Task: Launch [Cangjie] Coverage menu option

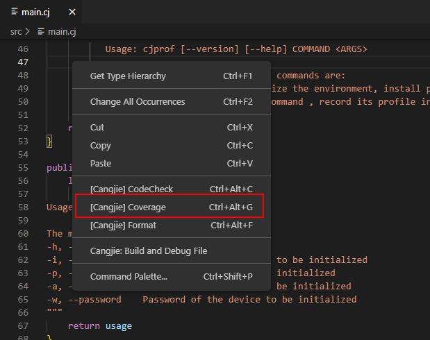Action: 128,207
